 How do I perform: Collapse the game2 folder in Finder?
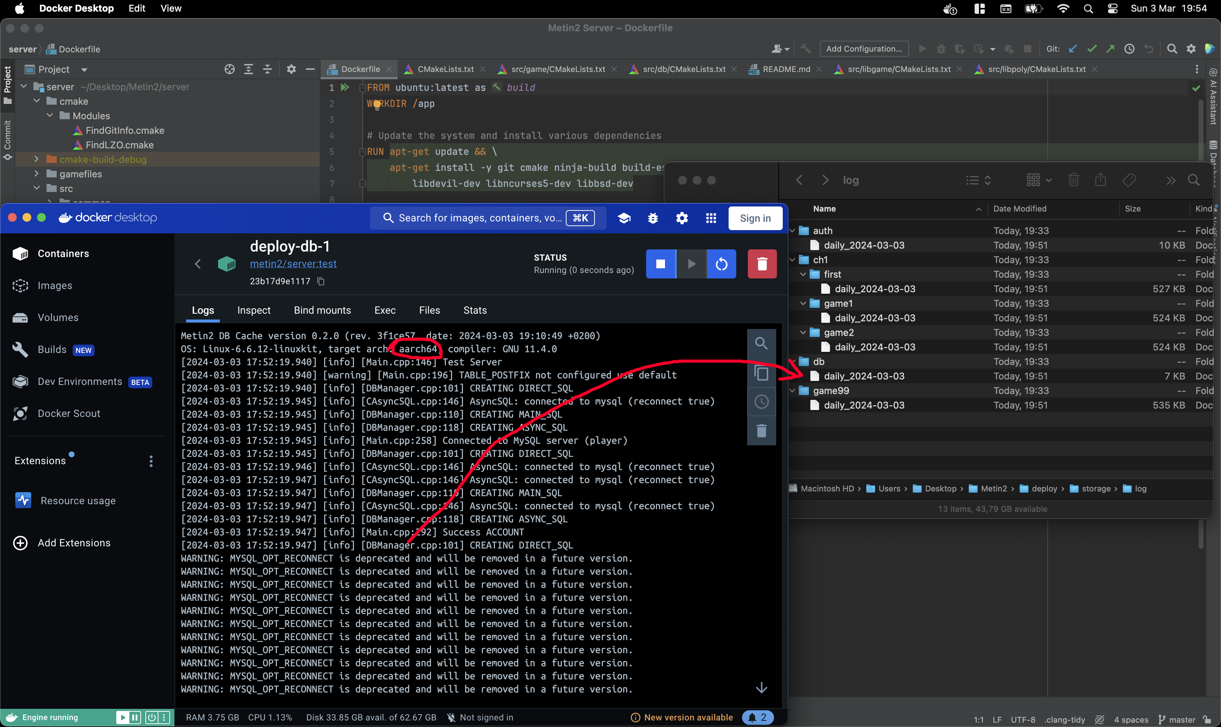pos(803,333)
